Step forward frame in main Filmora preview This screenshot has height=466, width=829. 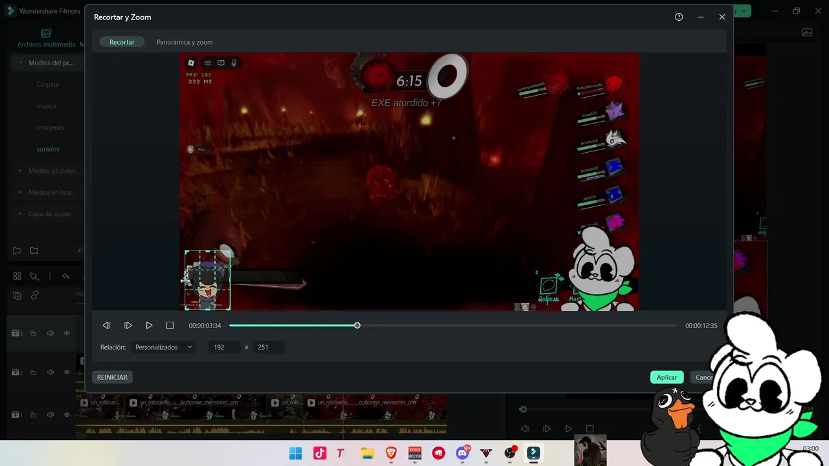tap(547, 428)
